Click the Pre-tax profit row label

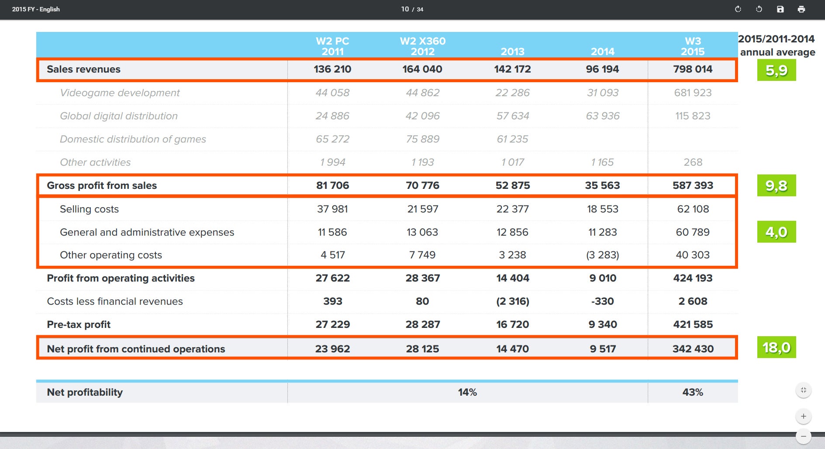[79, 324]
